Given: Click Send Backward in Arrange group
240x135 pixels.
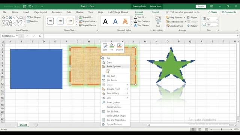Looking at the screenshot, I should [175, 22].
